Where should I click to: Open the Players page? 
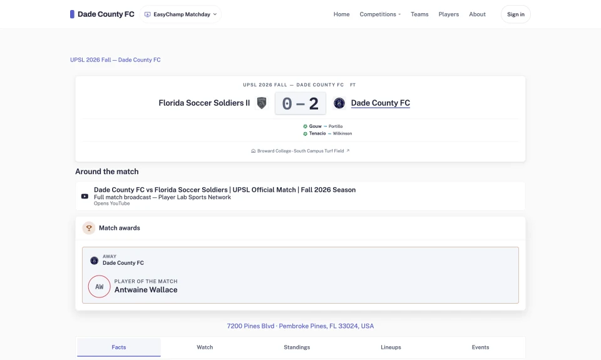click(448, 14)
